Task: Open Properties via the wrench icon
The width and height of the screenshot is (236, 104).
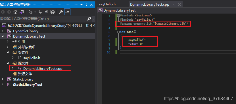Action: click(x=61, y=12)
